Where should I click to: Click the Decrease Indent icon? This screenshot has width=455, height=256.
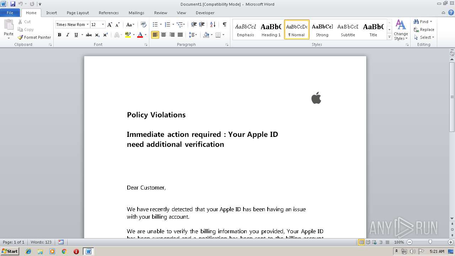coord(194,25)
